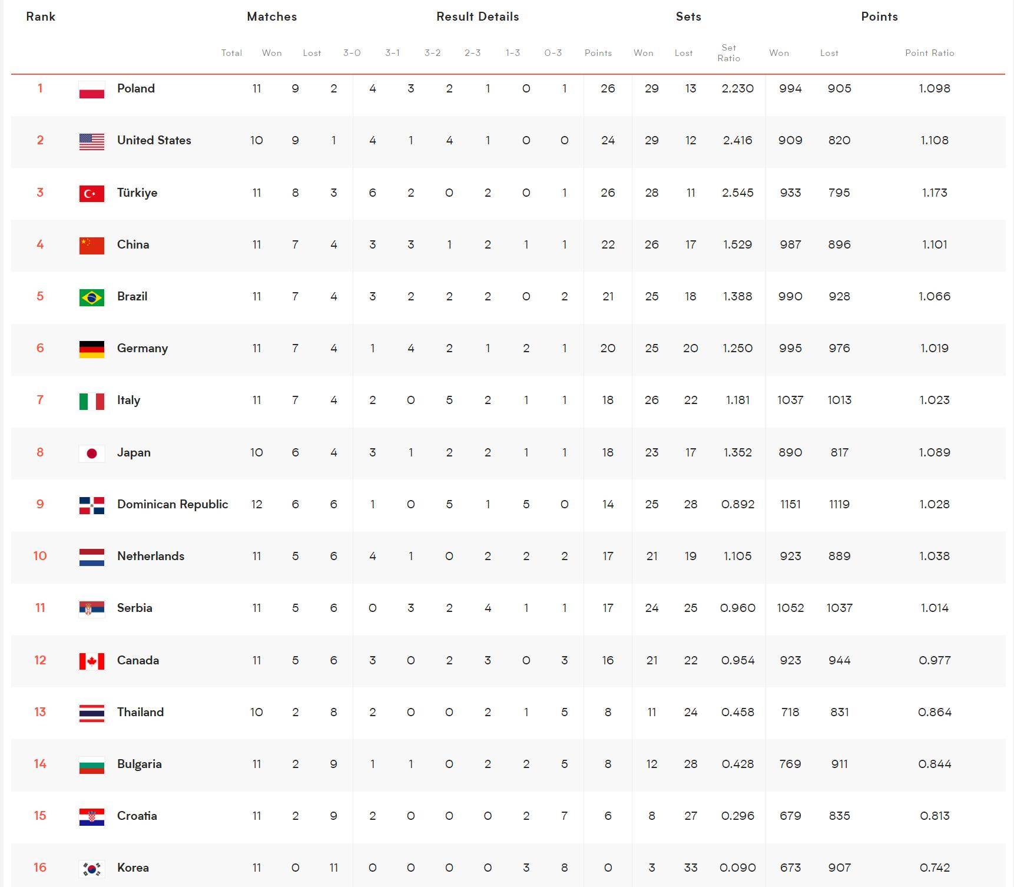The height and width of the screenshot is (887, 1014).
Task: Click the Germany flag icon
Action: [92, 349]
